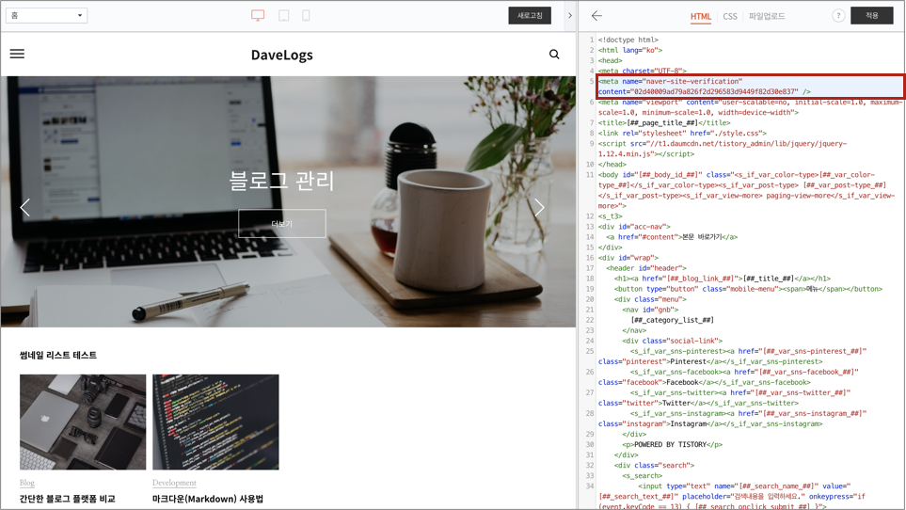Open post title 간단한 블로그 플랫폼 비교
906x510 pixels.
[x=68, y=499]
